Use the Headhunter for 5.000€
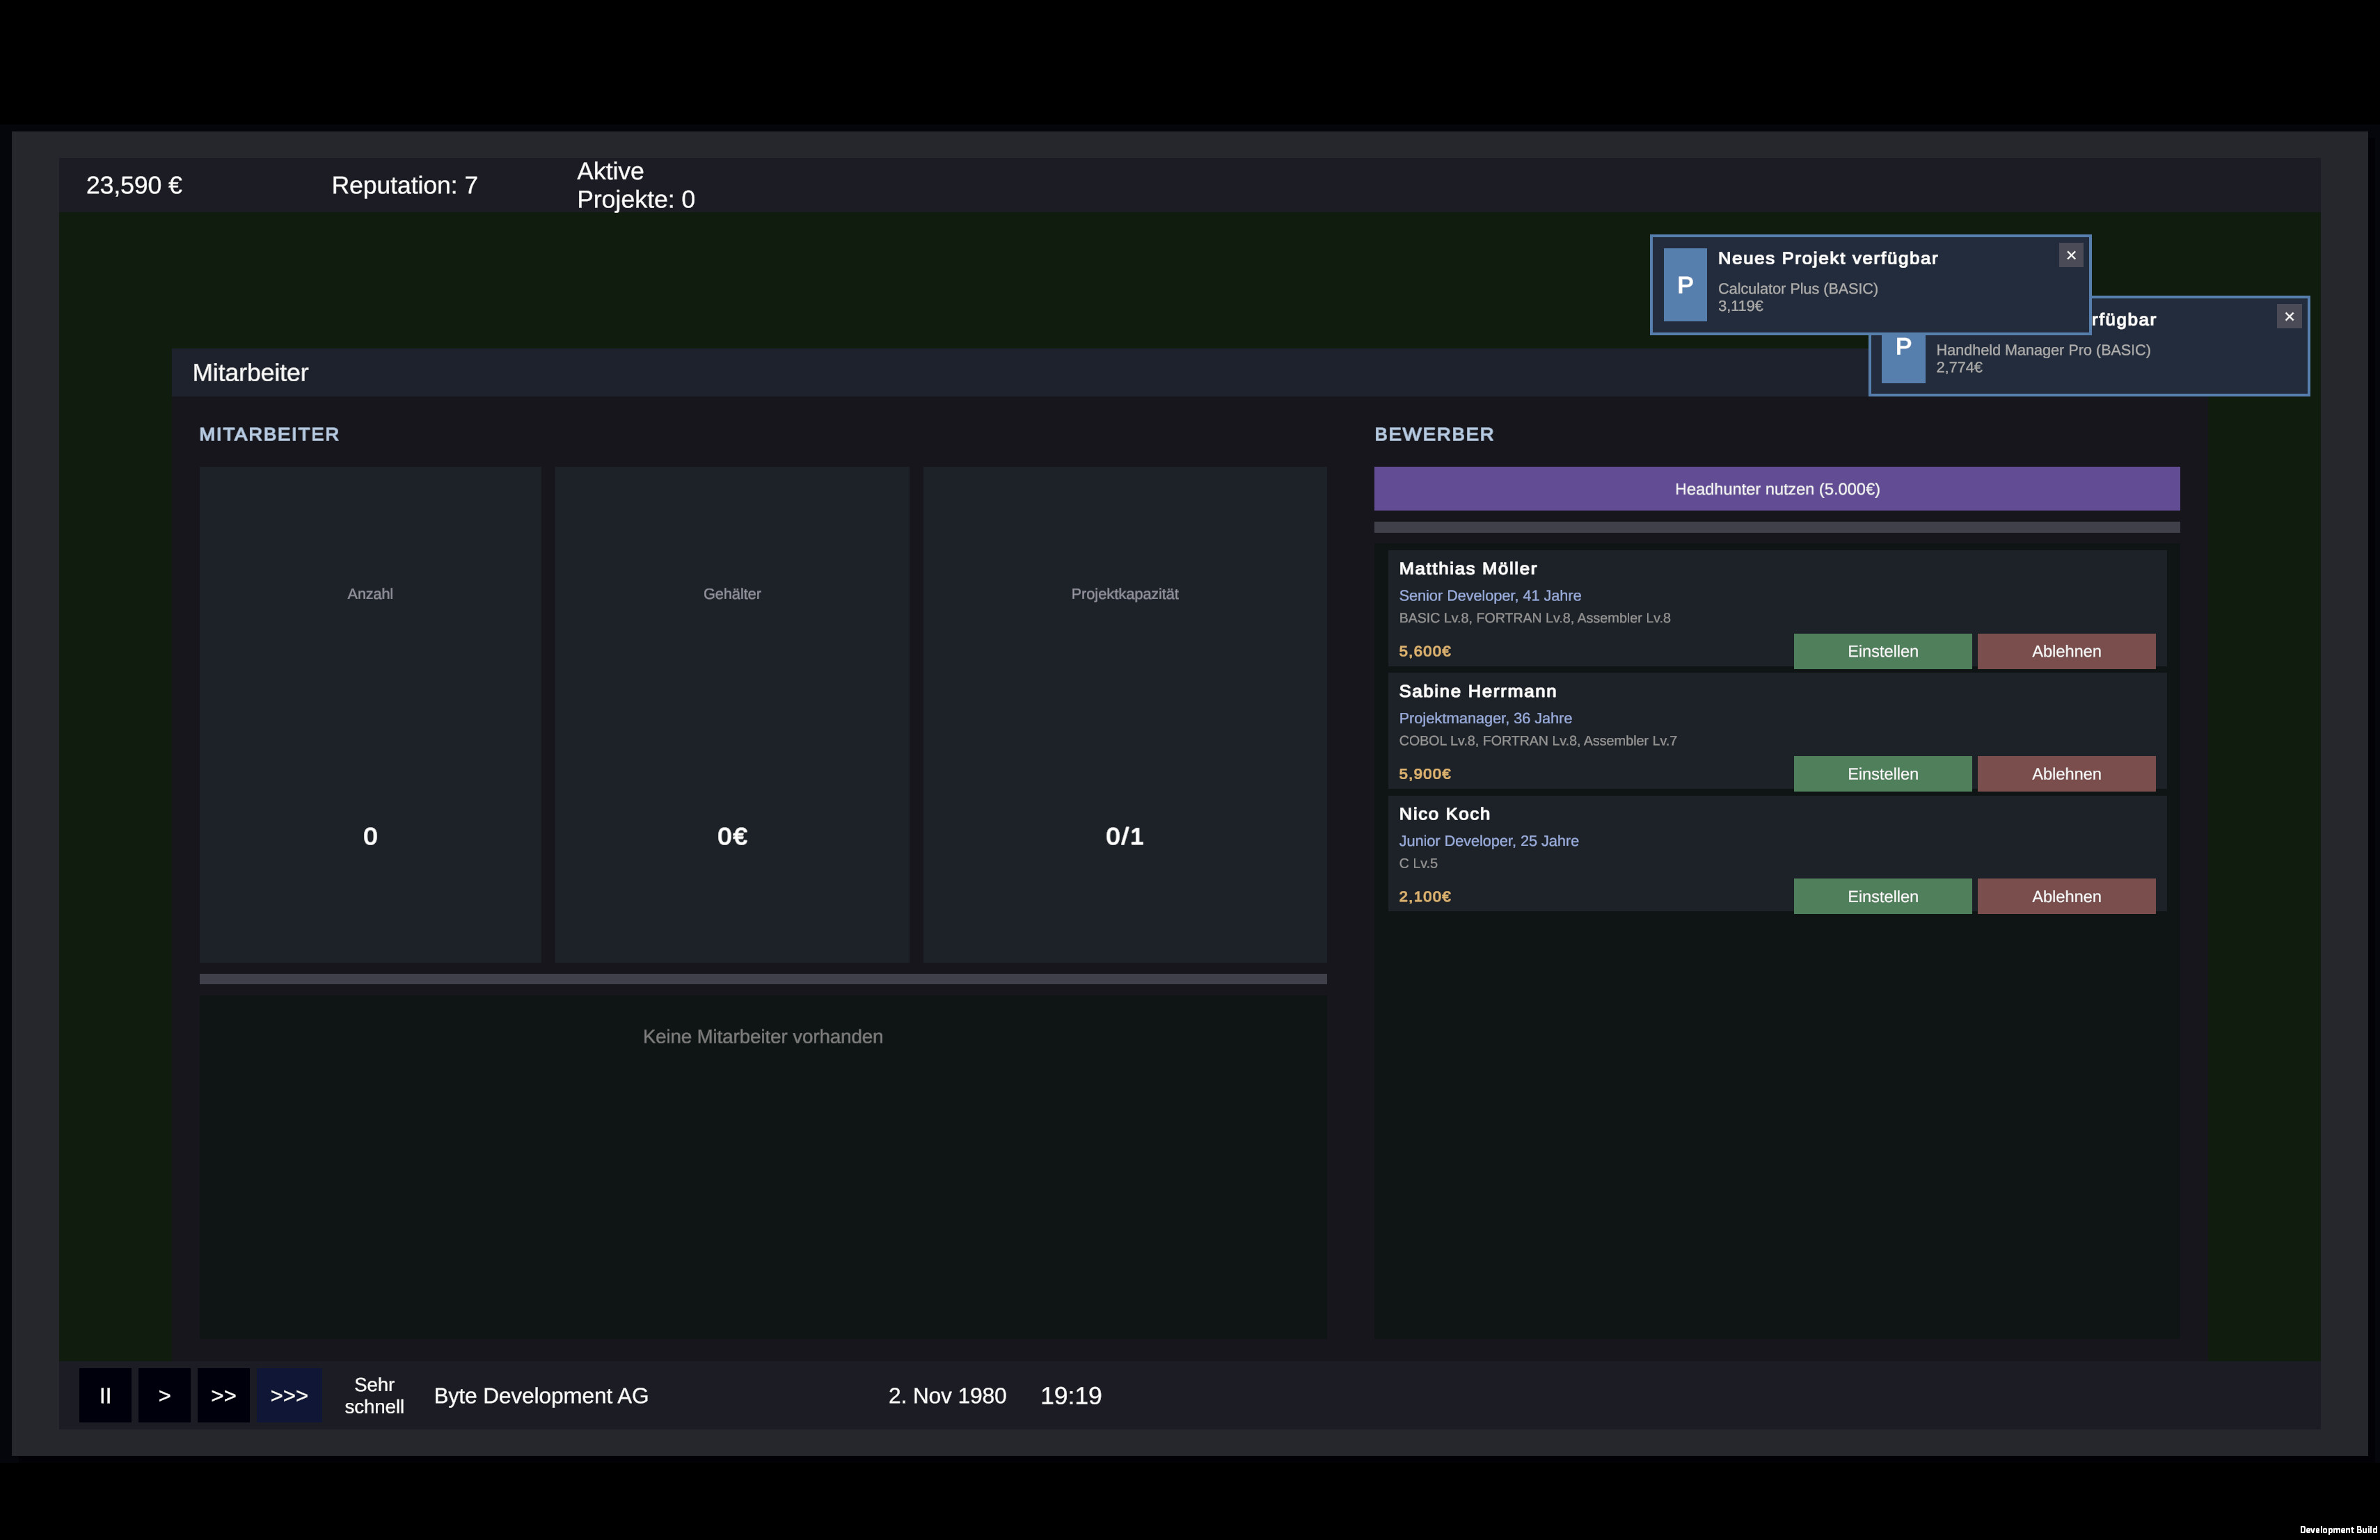This screenshot has width=2380, height=1540. tap(1776, 489)
